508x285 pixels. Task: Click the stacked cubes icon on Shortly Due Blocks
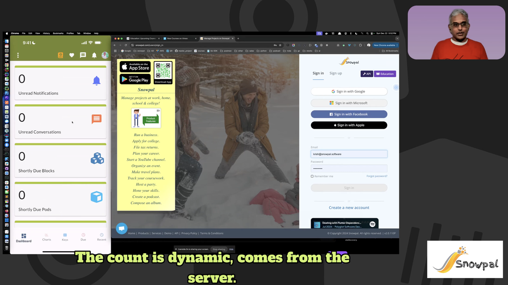coord(97,158)
